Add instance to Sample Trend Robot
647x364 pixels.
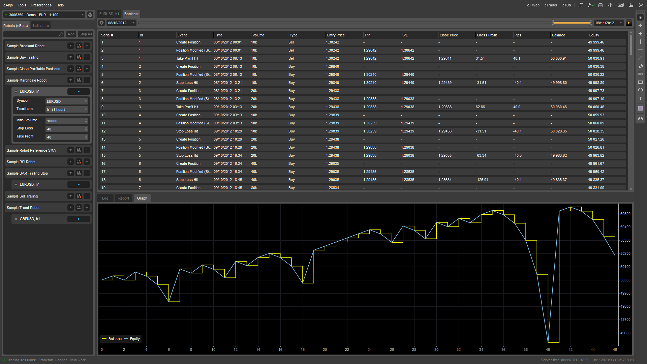[x=87, y=208]
